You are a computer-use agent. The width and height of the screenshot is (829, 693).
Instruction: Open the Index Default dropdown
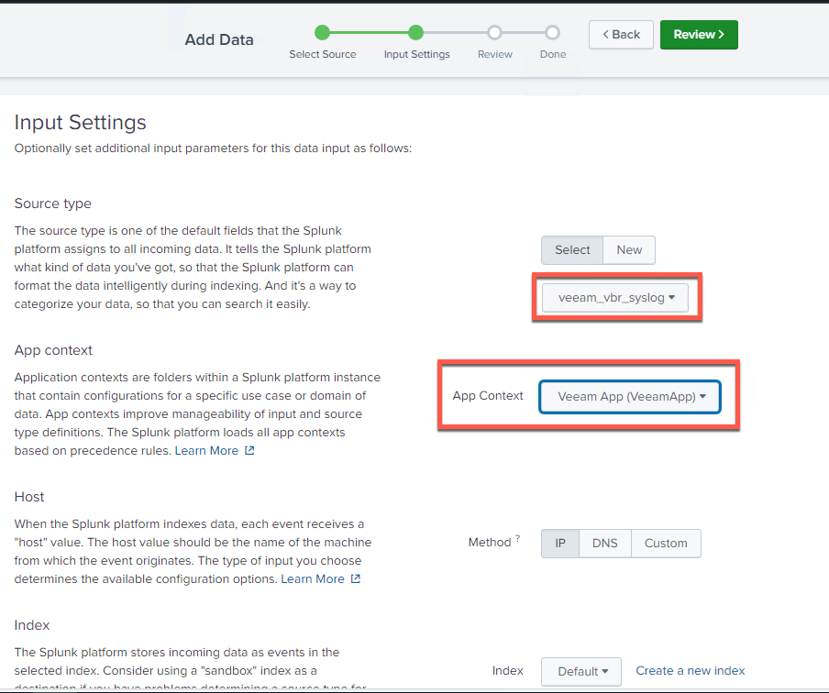point(581,671)
